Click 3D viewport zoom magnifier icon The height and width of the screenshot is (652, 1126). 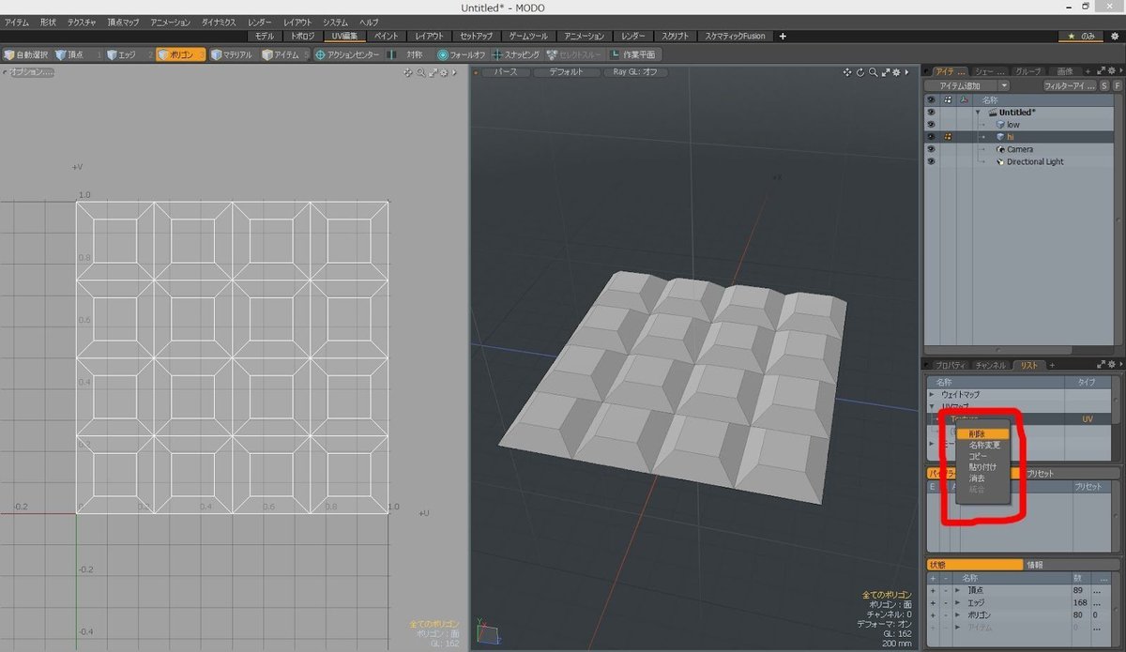pyautogui.click(x=873, y=72)
